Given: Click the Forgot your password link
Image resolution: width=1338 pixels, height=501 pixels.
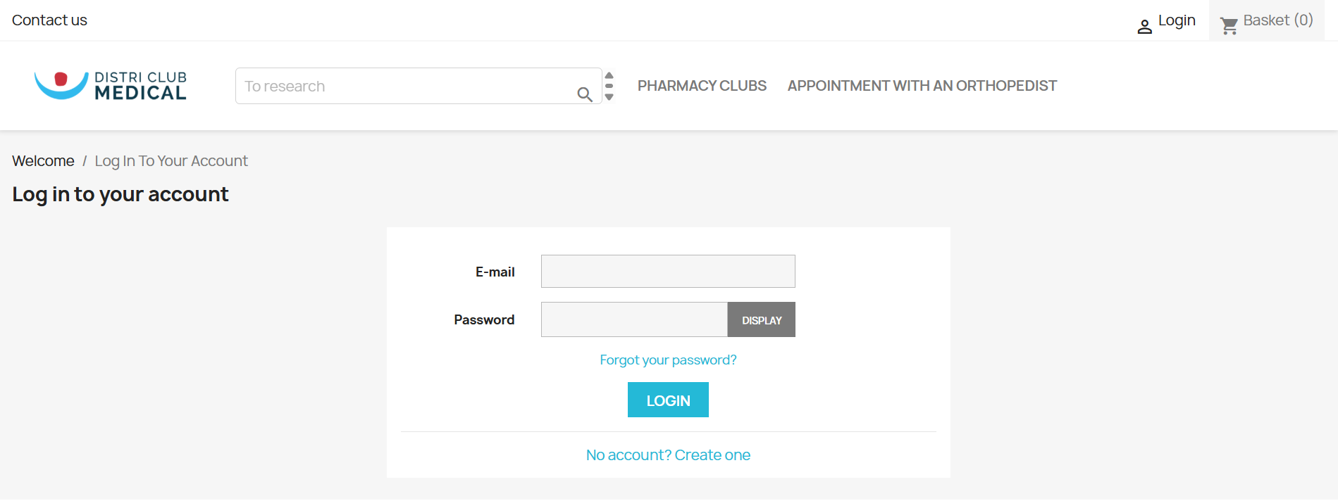Looking at the screenshot, I should coord(668,360).
